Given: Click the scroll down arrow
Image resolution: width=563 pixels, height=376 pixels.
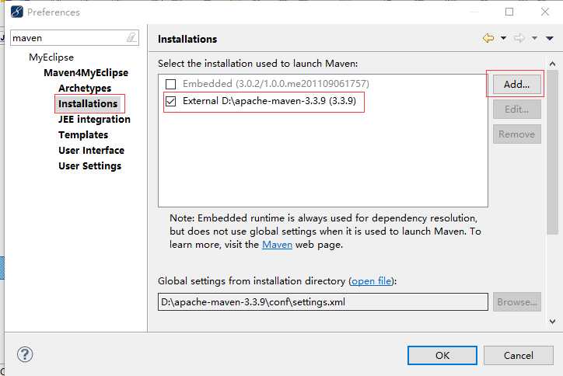Looking at the screenshot, I should (x=552, y=322).
